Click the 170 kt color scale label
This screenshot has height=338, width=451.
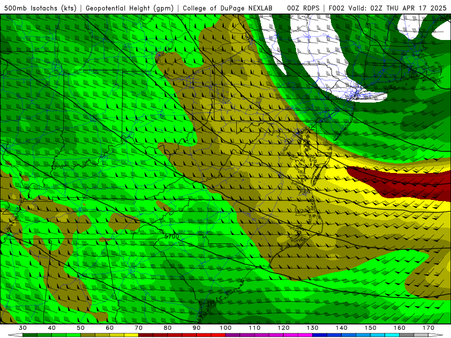point(428,328)
